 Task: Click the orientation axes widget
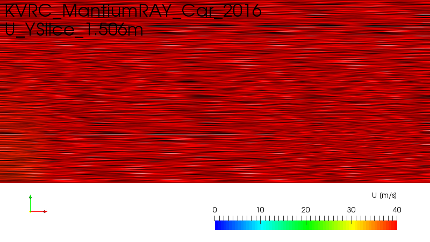pos(38,204)
